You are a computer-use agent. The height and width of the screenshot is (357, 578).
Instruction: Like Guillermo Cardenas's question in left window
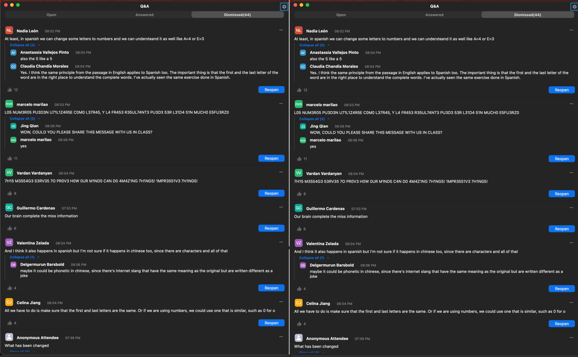click(x=10, y=228)
